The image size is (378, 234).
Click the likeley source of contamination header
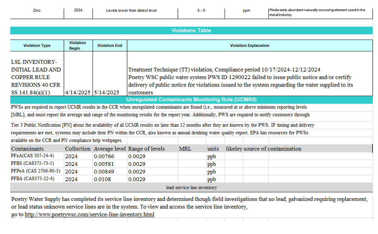(263, 149)
